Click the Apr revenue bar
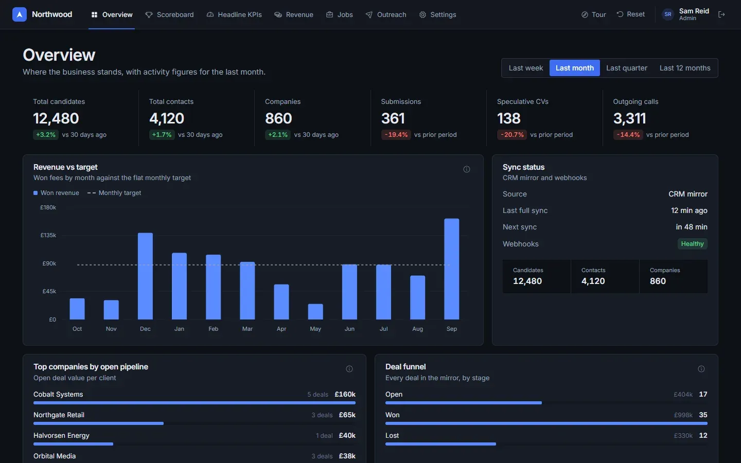Image resolution: width=741 pixels, height=463 pixels. (281, 302)
